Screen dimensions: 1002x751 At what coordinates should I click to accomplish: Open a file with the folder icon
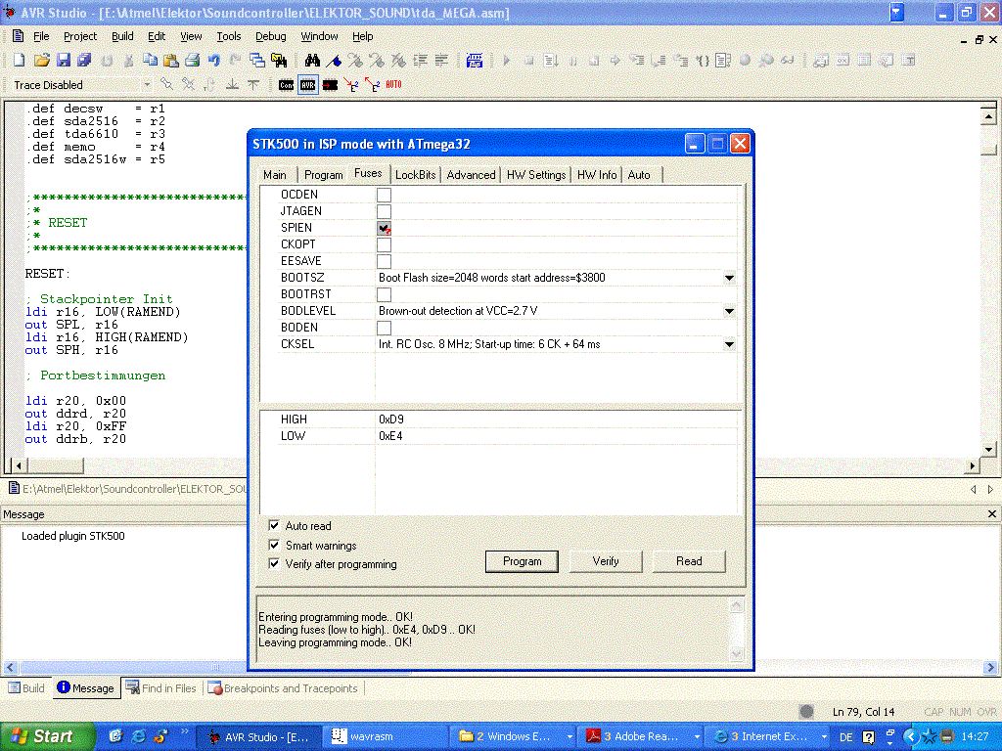42,61
